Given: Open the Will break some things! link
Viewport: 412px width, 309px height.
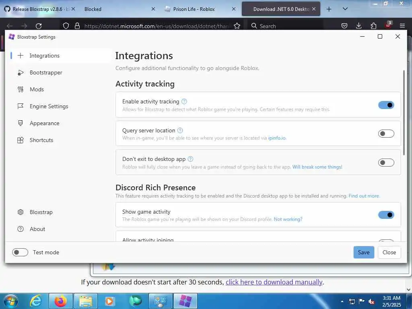Looking at the screenshot, I should 317,167.
